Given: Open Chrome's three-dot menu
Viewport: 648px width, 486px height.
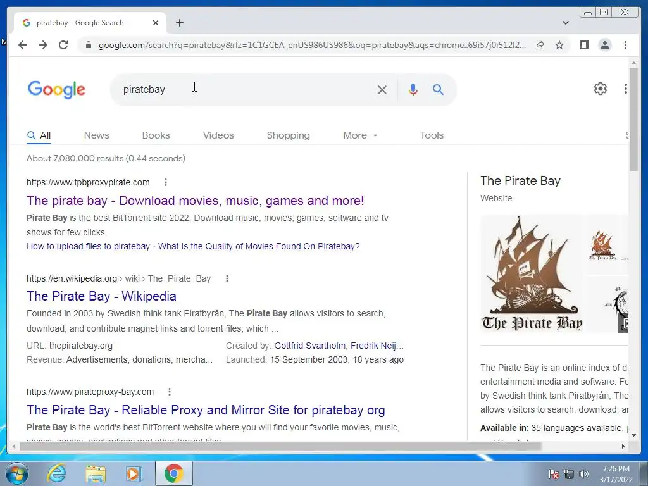Looking at the screenshot, I should coord(625,45).
